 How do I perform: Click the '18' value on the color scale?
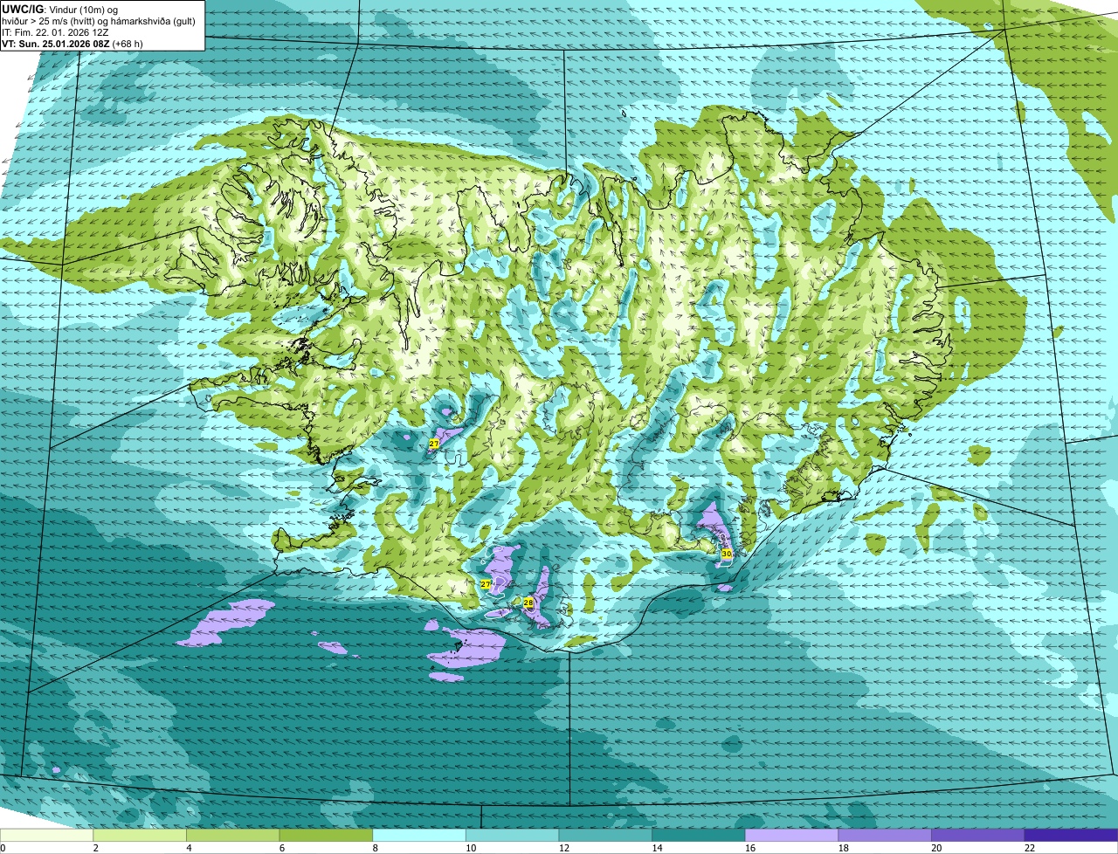tap(842, 848)
